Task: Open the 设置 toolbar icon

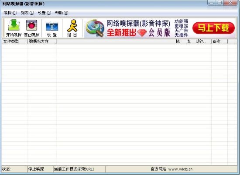Action: tap(52, 26)
